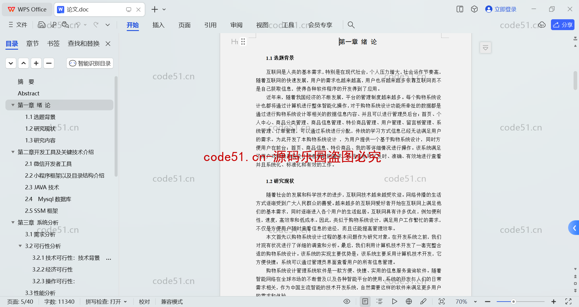Select the 章节 navigation pane tab
Viewport: 579px width, 307px height.
(x=33, y=44)
